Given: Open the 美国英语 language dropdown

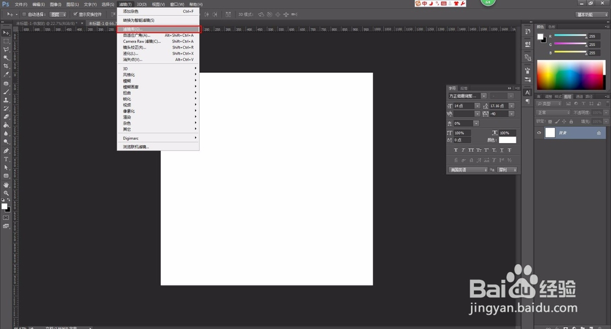Looking at the screenshot, I should pyautogui.click(x=468, y=170).
